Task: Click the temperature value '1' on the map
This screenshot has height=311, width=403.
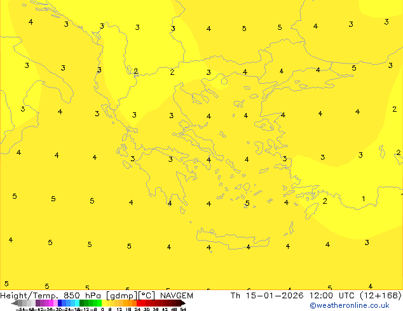Action: coord(364,199)
